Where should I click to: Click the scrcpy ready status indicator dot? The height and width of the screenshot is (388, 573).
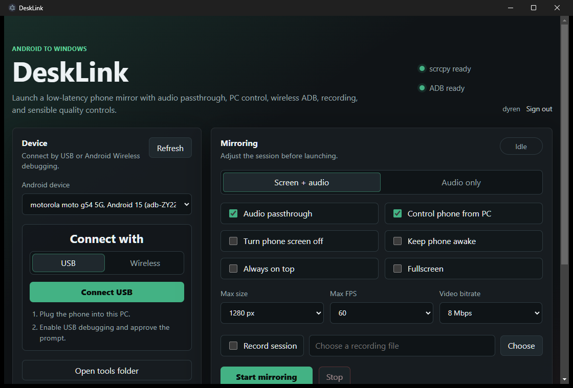click(422, 68)
